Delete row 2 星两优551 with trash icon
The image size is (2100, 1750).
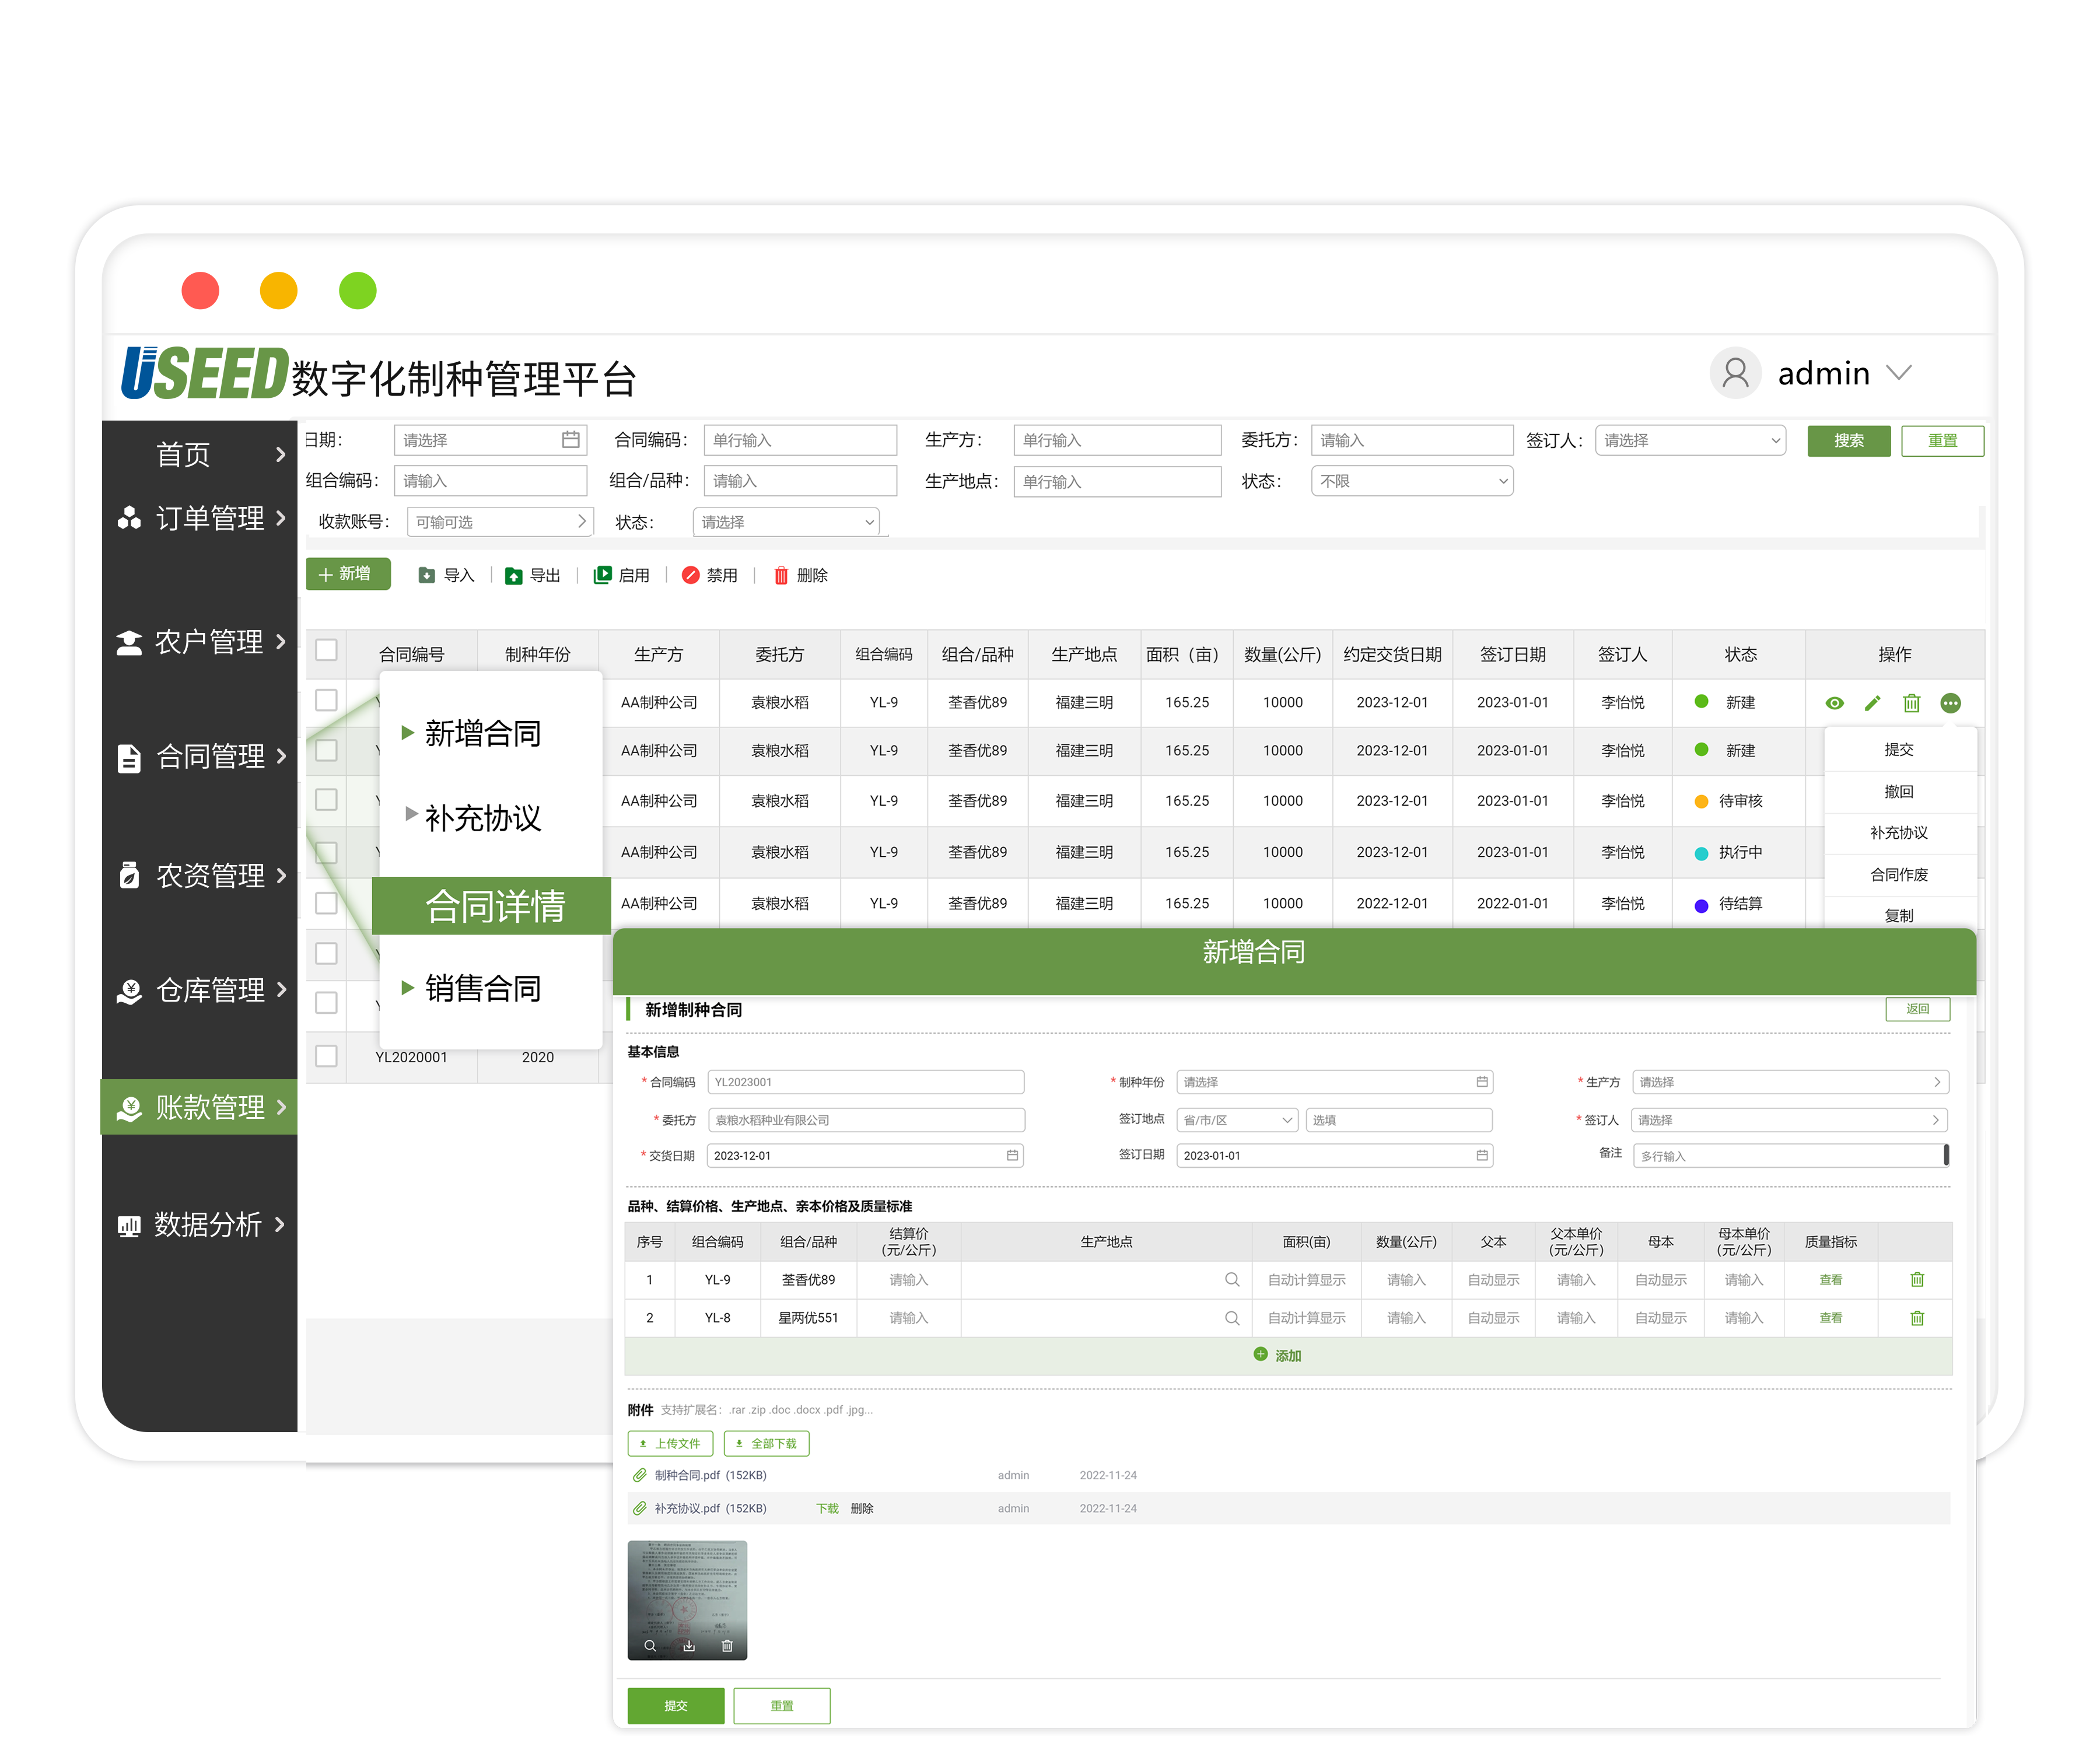coord(1916,1318)
